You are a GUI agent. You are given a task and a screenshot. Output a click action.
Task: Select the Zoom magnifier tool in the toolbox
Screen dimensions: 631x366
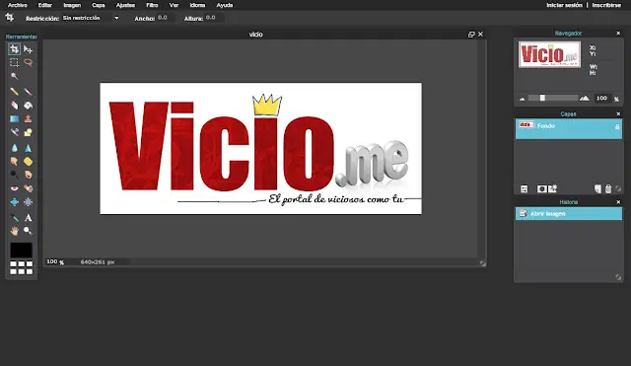[28, 231]
